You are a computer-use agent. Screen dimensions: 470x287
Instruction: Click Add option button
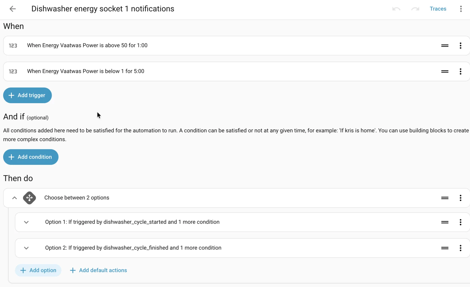pyautogui.click(x=38, y=270)
